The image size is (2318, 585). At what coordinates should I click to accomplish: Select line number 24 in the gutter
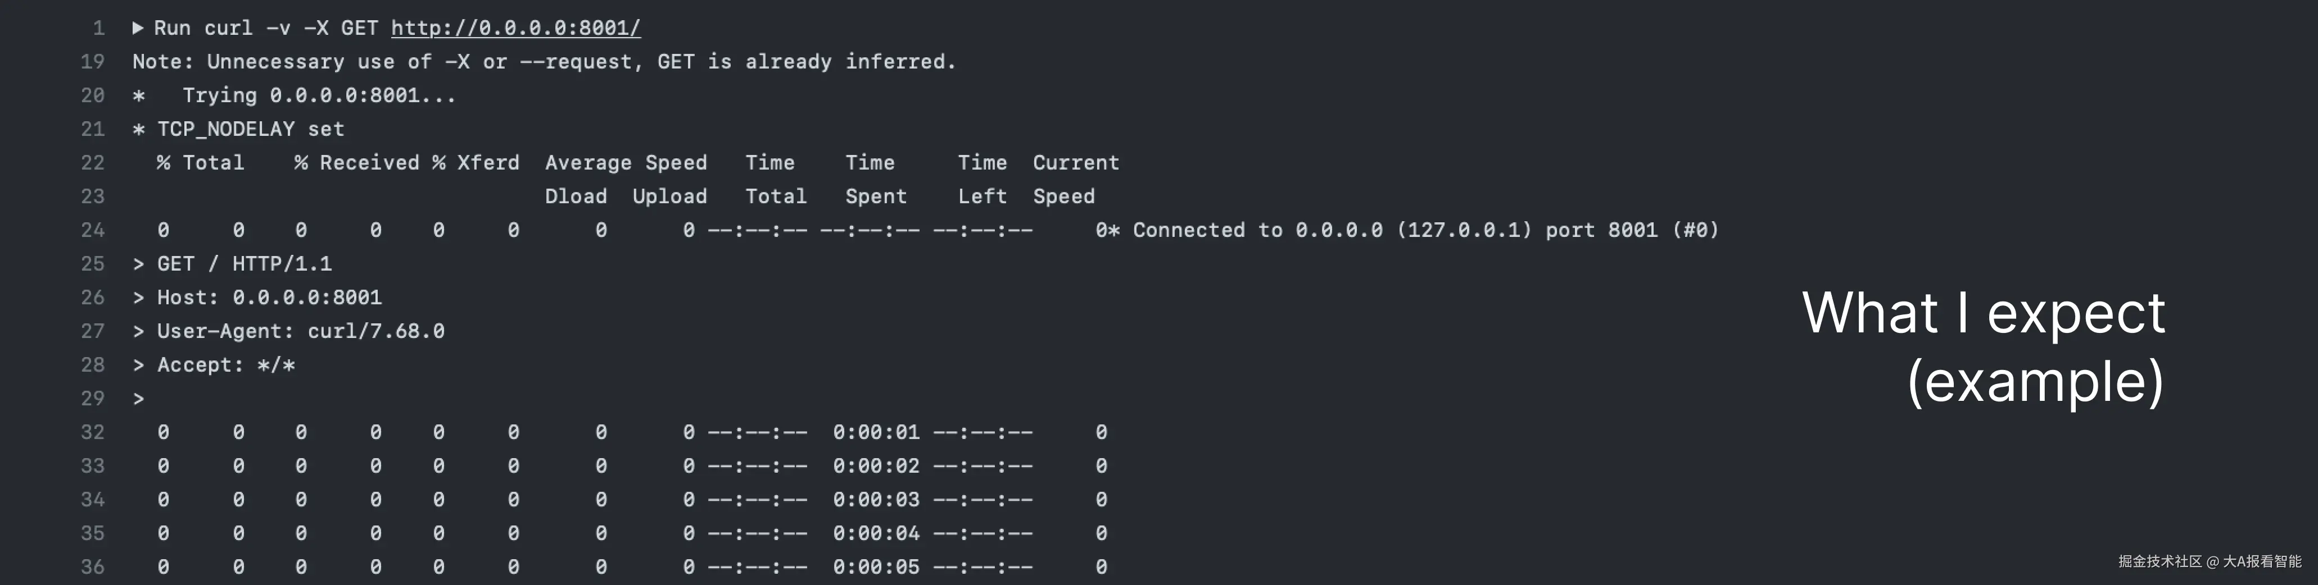pyautogui.click(x=93, y=230)
